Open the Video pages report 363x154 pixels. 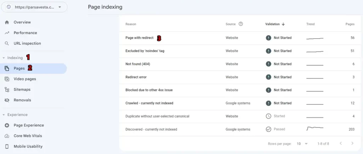(25, 79)
